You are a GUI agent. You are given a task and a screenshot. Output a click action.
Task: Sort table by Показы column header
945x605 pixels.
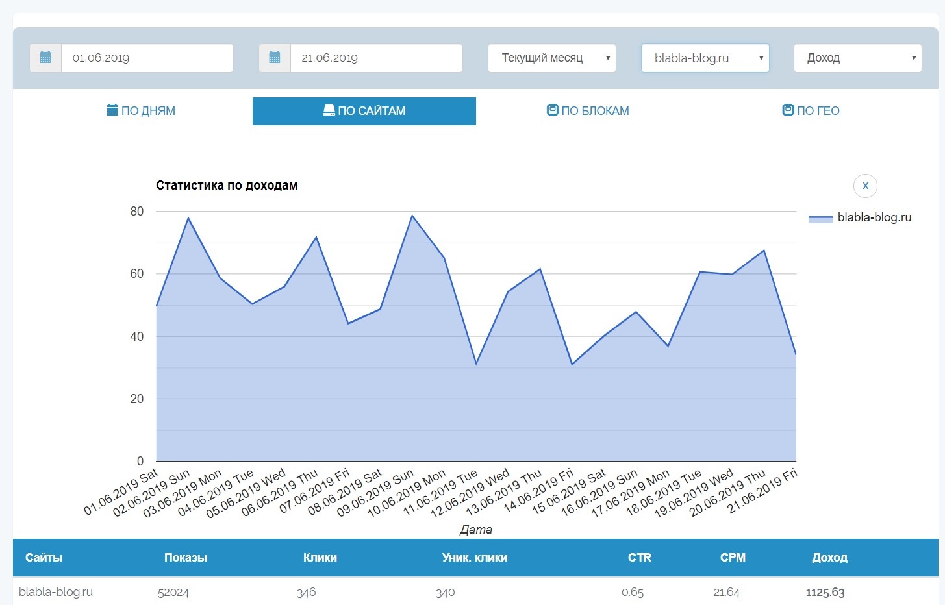coord(186,558)
